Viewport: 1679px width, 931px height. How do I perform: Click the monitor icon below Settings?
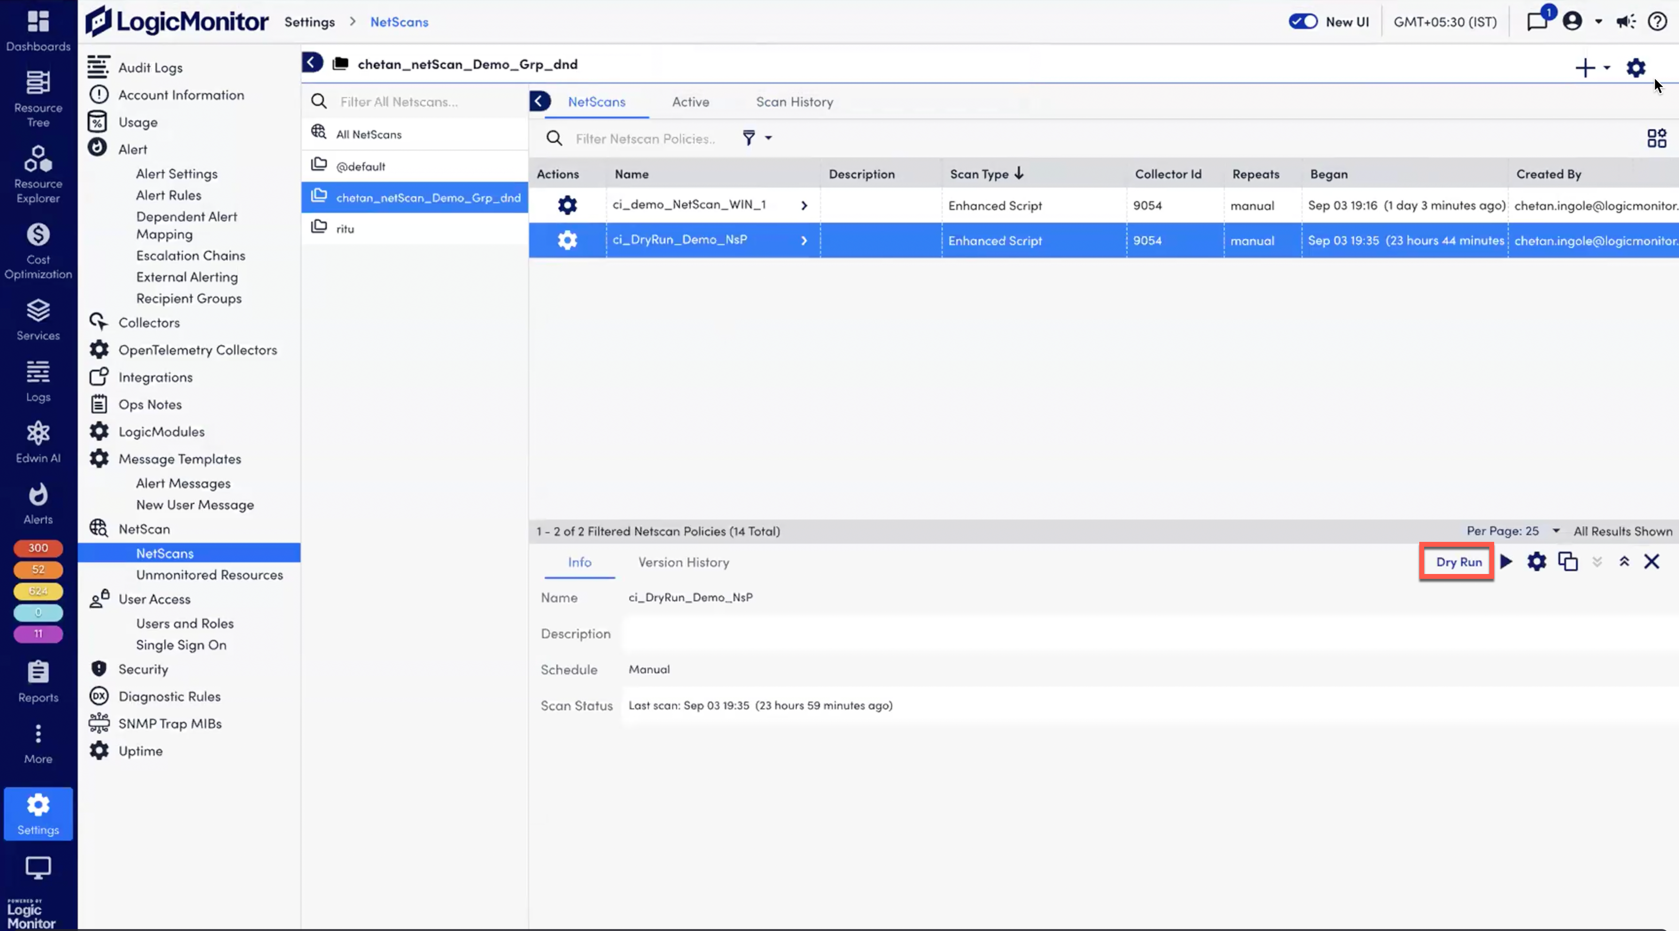pyautogui.click(x=38, y=868)
